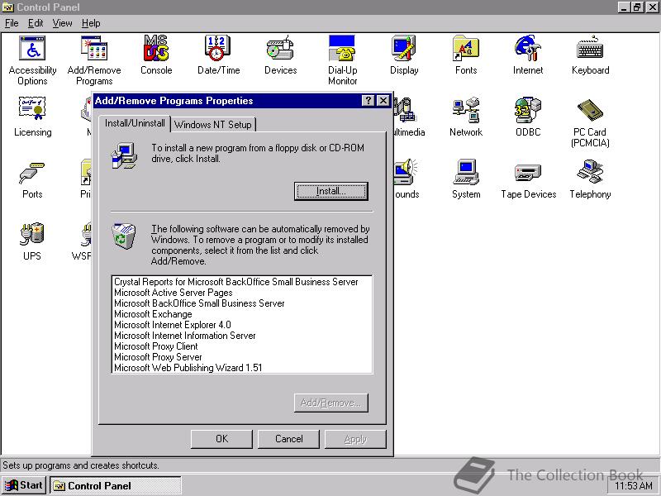Open the View menu
Screen dimensions: 661x496
coord(63,23)
